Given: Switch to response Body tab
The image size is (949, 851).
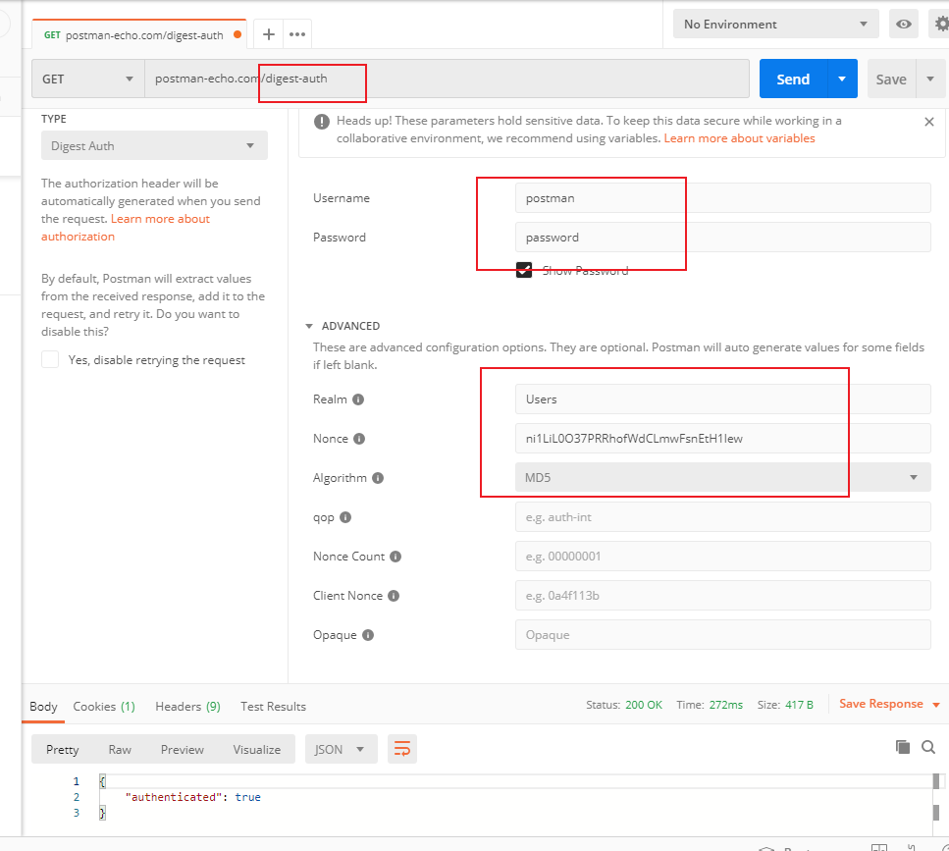Looking at the screenshot, I should pos(43,707).
